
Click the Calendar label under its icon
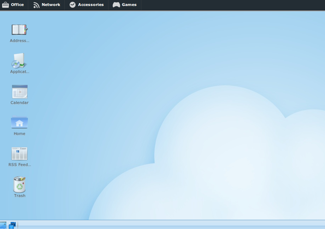pyautogui.click(x=19, y=103)
